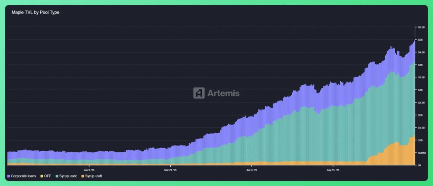Click the teal Syrup usdc legend square

click(x=57, y=176)
